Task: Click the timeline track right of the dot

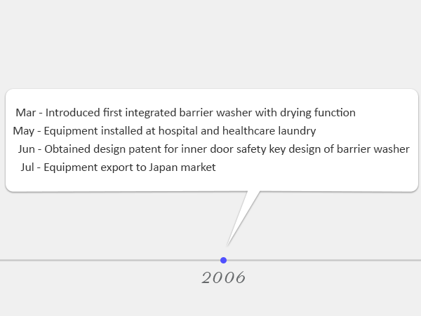Action: (323, 260)
